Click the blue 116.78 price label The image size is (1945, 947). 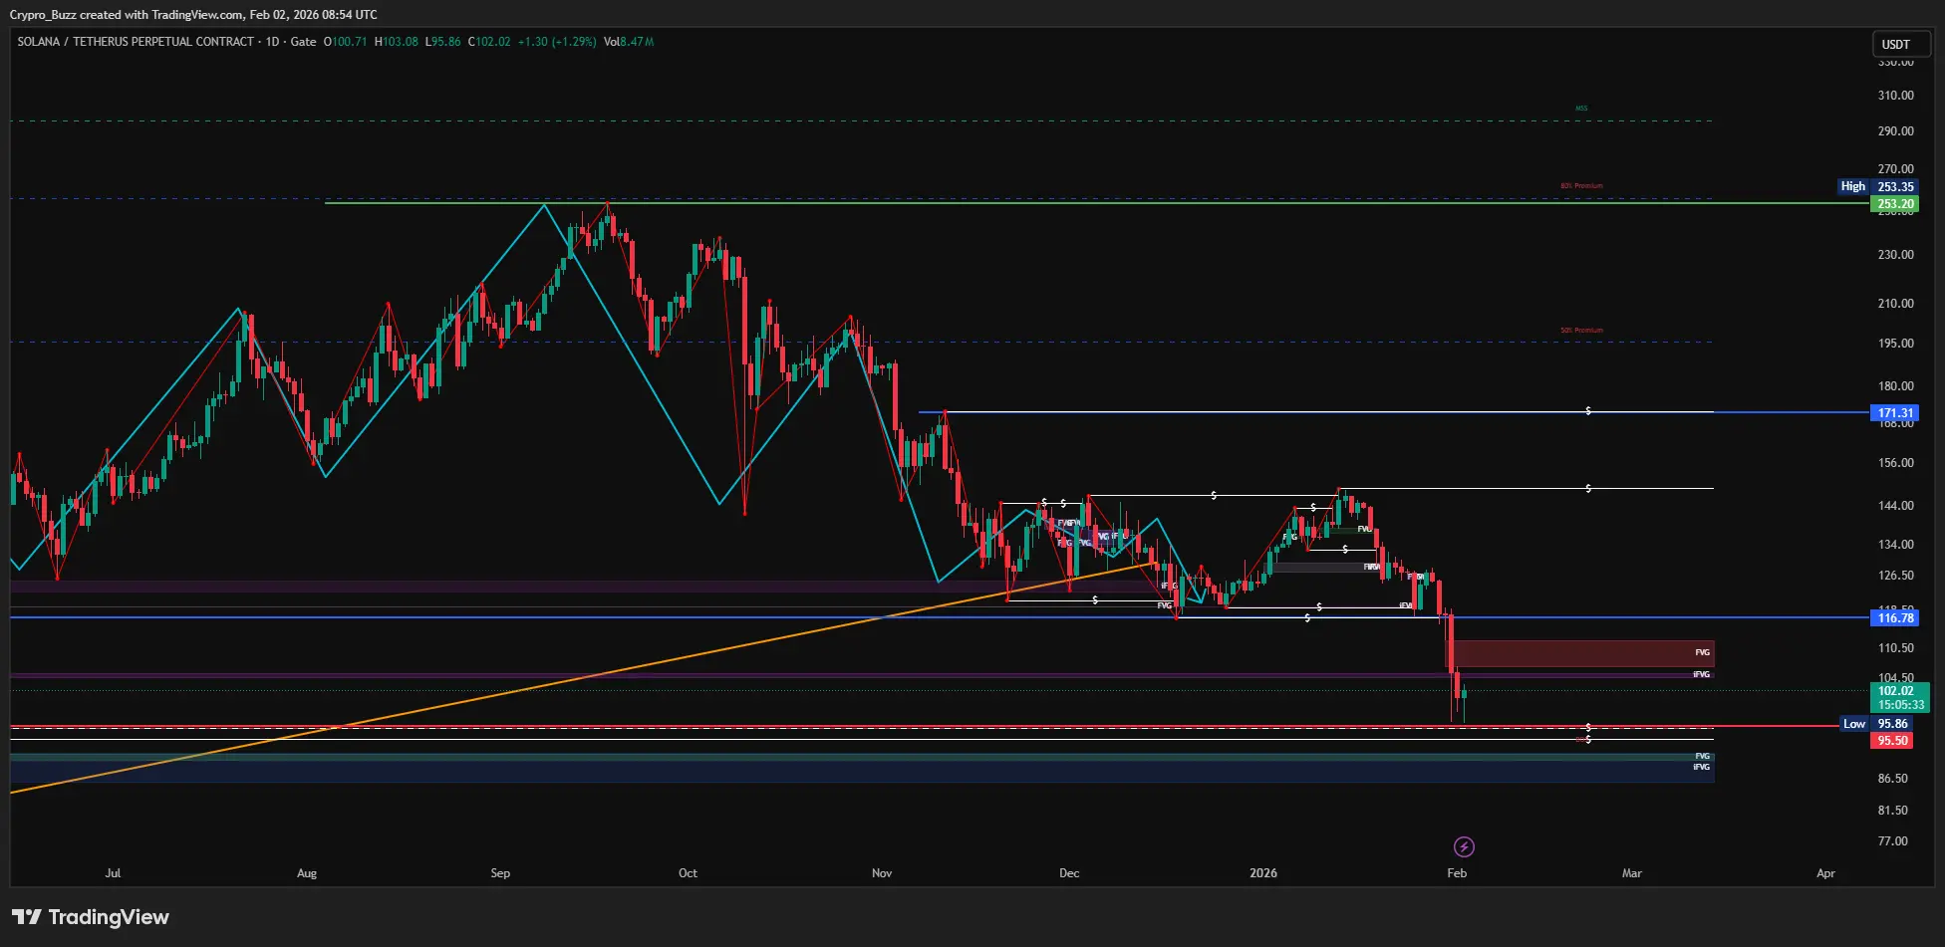click(x=1895, y=617)
